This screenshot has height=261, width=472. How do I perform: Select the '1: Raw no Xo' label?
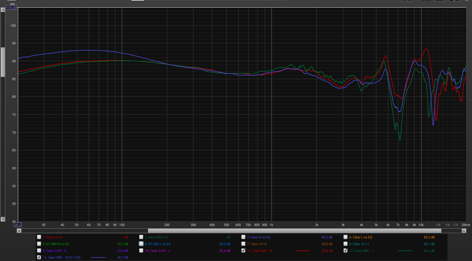pos(53,237)
